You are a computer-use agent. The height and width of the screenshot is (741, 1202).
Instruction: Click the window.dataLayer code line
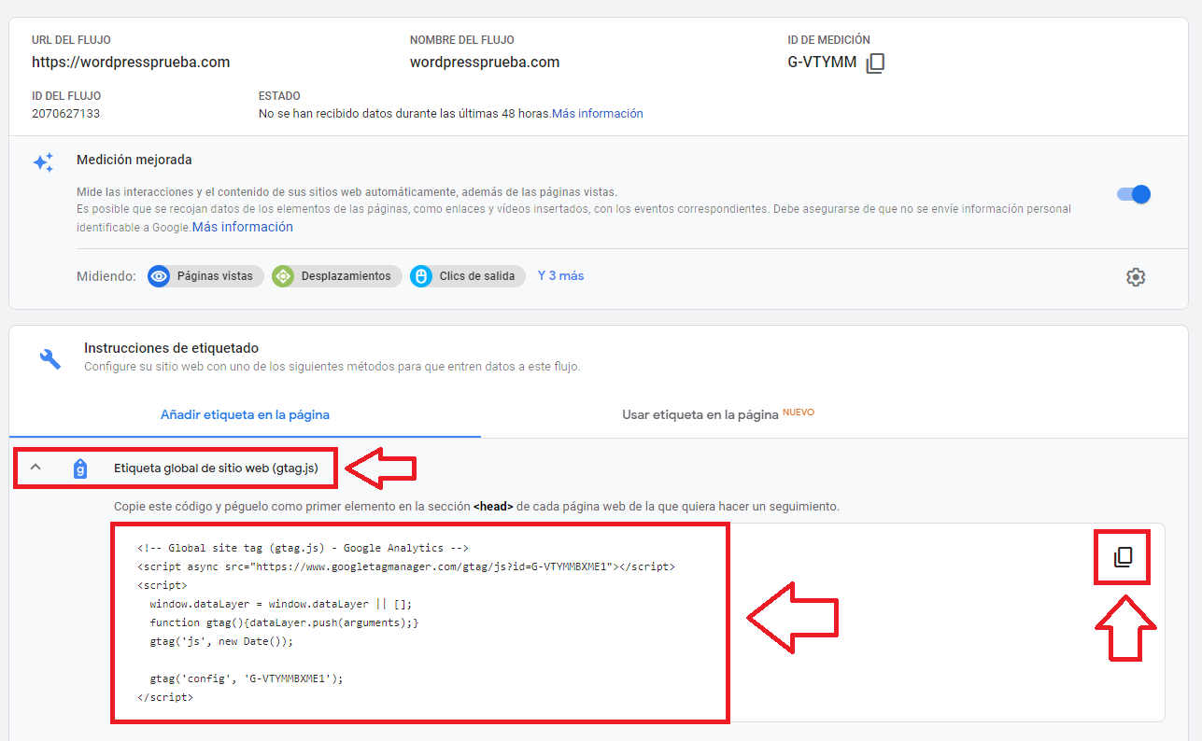point(280,604)
